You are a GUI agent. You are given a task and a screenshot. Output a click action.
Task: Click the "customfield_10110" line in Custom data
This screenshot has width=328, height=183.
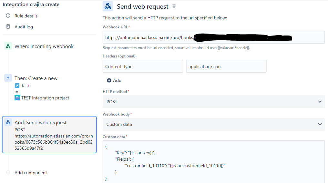coord(175,166)
